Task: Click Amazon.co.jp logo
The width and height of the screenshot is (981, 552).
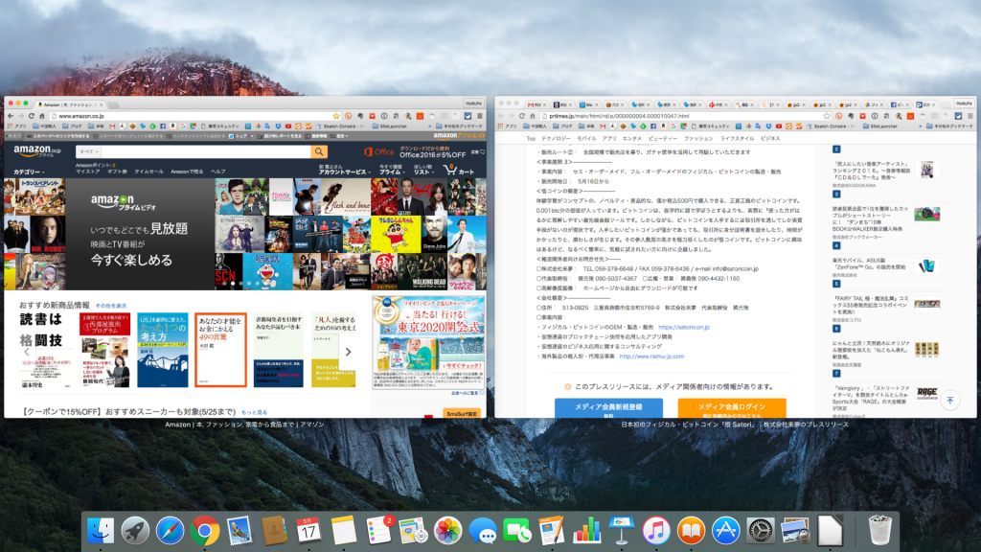Action: click(37, 150)
